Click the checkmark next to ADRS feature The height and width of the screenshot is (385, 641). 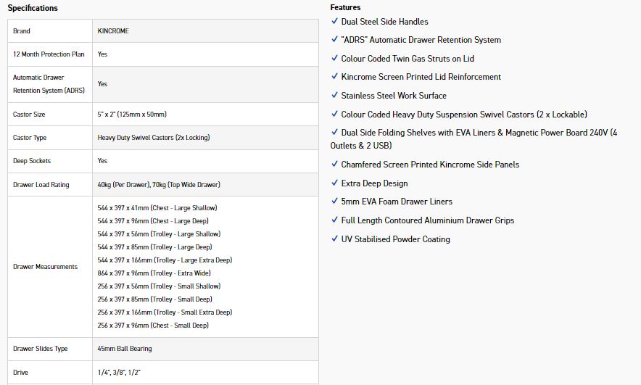pos(334,40)
